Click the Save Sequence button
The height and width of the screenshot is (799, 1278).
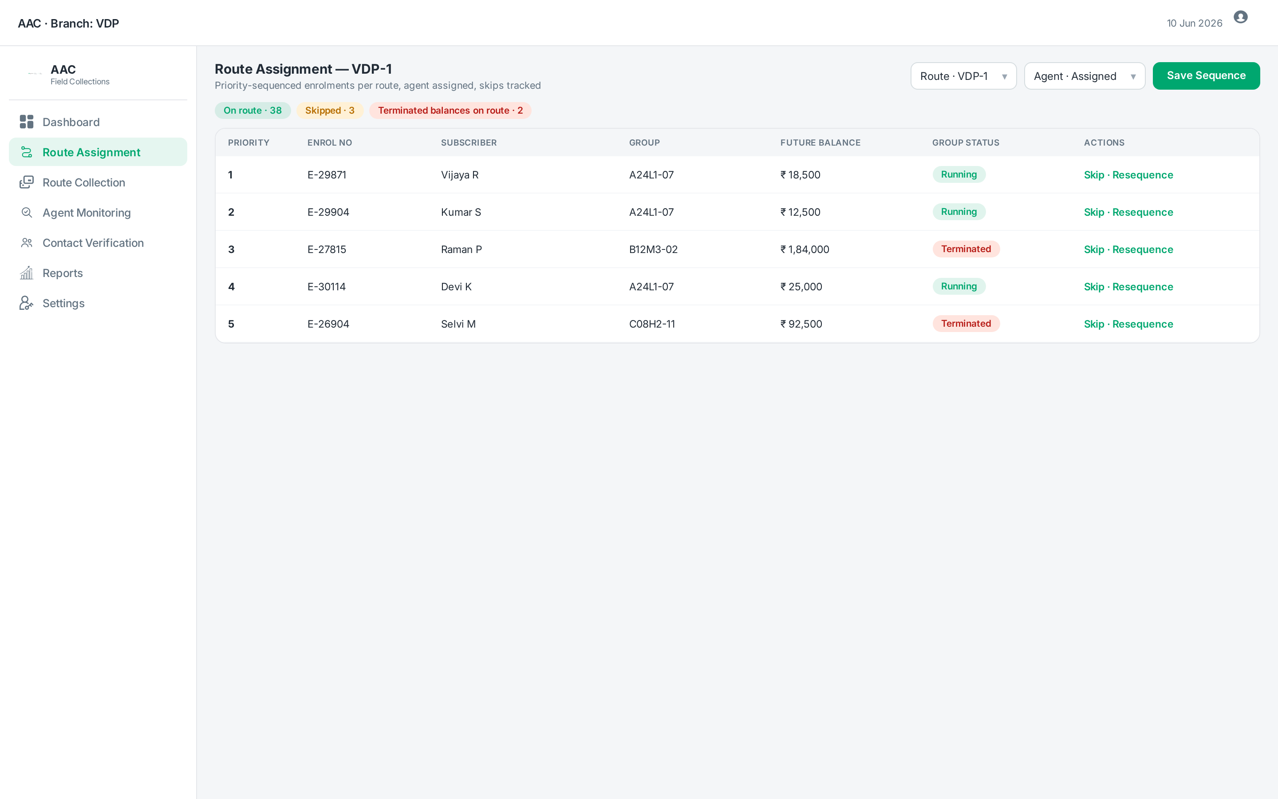(1206, 76)
